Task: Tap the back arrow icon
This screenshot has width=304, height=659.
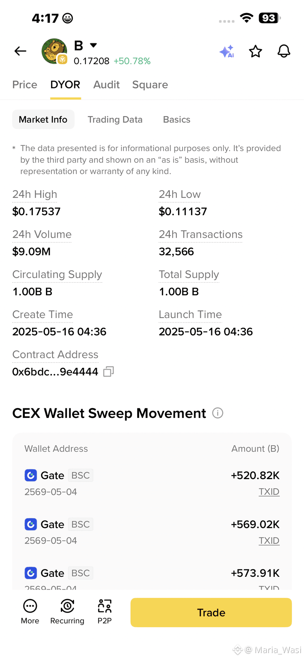Action: pyautogui.click(x=20, y=51)
